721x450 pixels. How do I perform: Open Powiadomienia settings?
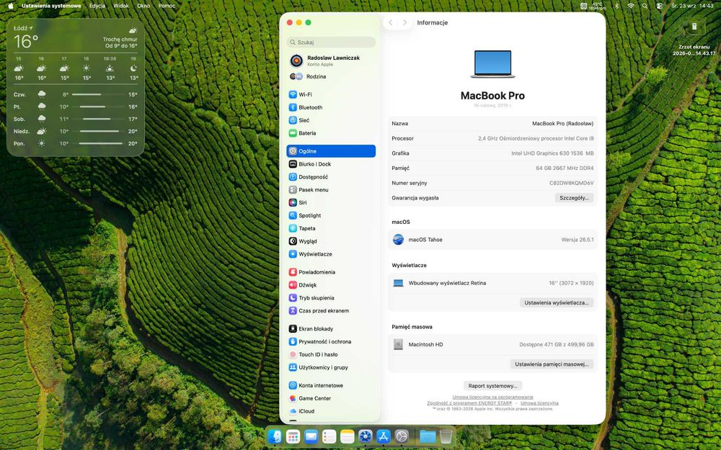pos(331,272)
